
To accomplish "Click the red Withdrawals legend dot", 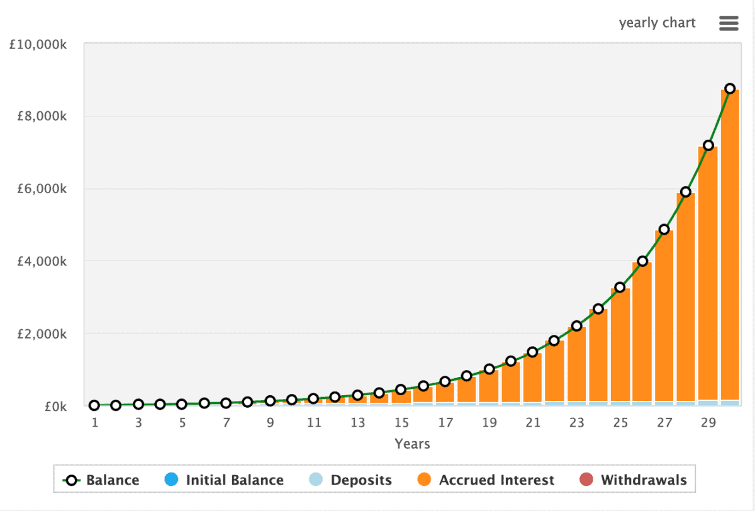I will pyautogui.click(x=586, y=480).
